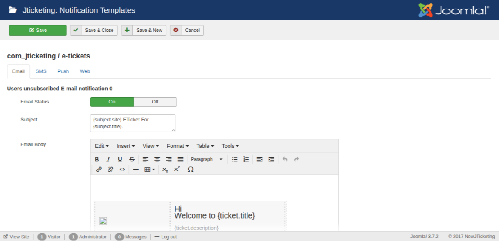Apply strikethrough text formatting
Image resolution: width=499 pixels, height=241 pixels.
tap(132, 159)
